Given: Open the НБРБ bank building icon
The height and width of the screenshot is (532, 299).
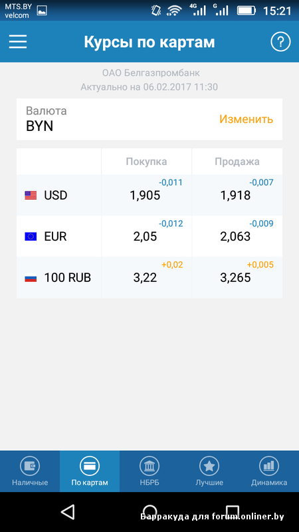Looking at the screenshot, I should click(149, 466).
